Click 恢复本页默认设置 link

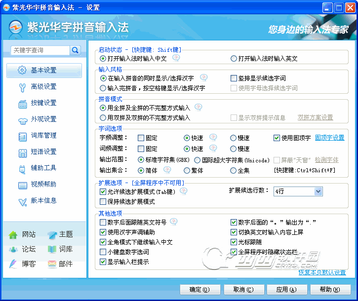322,272
